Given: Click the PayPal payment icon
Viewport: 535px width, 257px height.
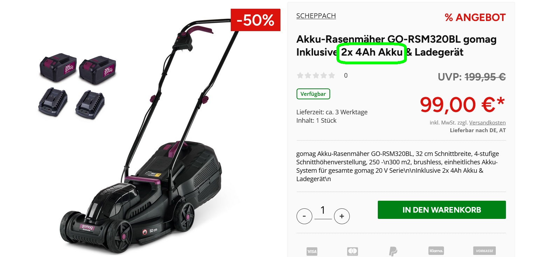Looking at the screenshot, I should tap(393, 251).
